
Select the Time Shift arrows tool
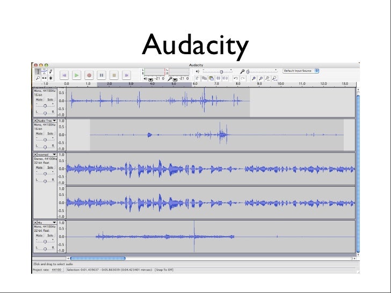[44, 78]
